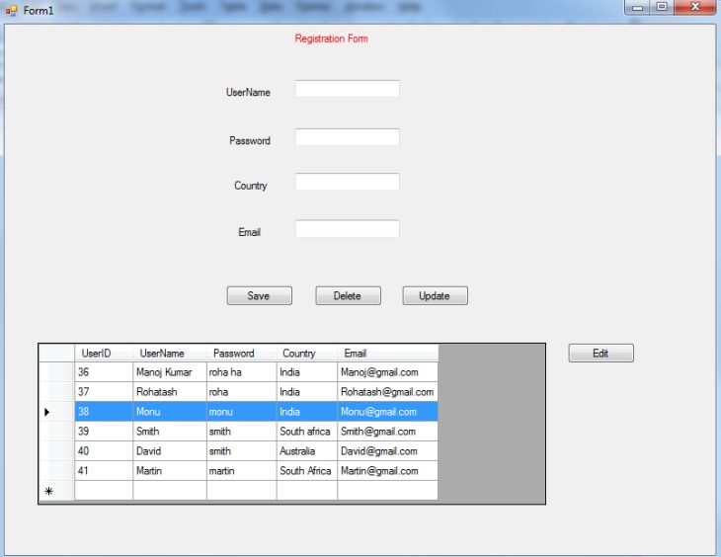Sort grid by Country column header
721x557 pixels.
pos(307,354)
